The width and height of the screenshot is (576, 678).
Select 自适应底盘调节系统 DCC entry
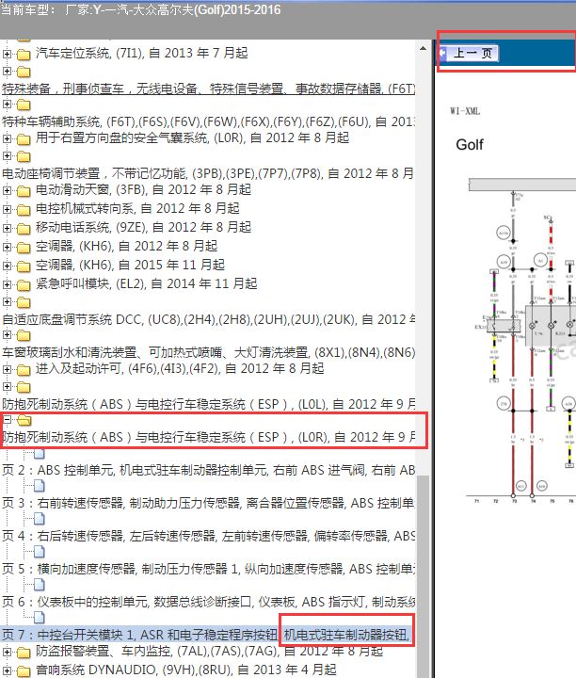(x=208, y=319)
